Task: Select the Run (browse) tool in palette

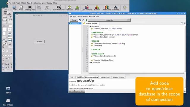Action: 5,13
